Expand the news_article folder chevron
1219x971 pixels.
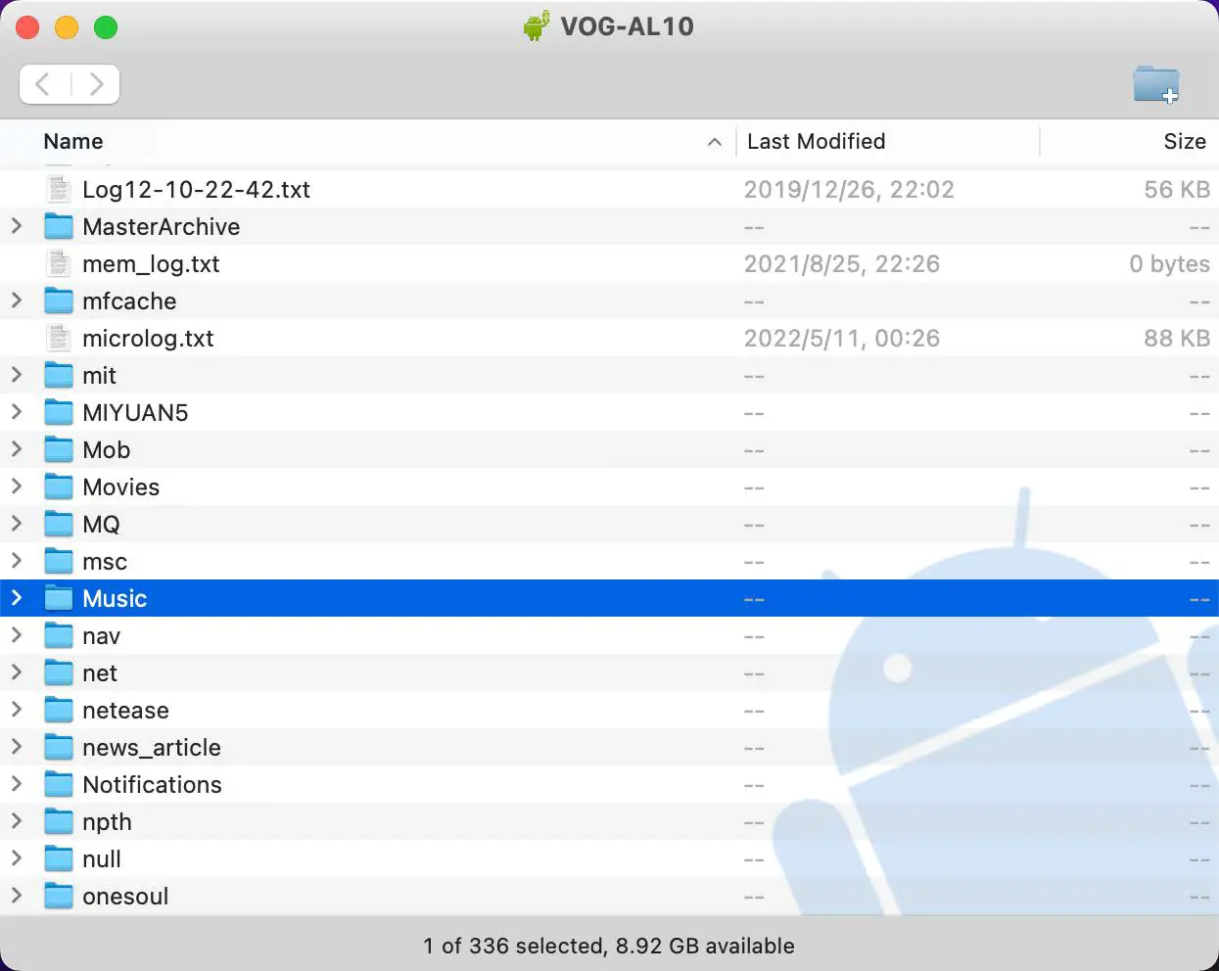(17, 747)
